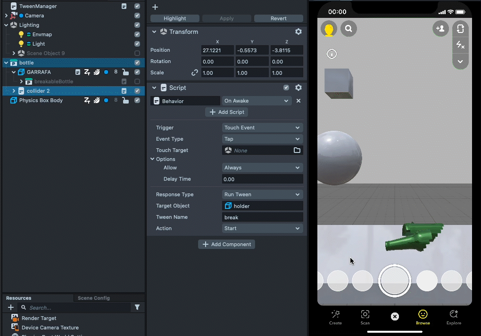Click the Add Component button
481x336 pixels.
click(227, 244)
